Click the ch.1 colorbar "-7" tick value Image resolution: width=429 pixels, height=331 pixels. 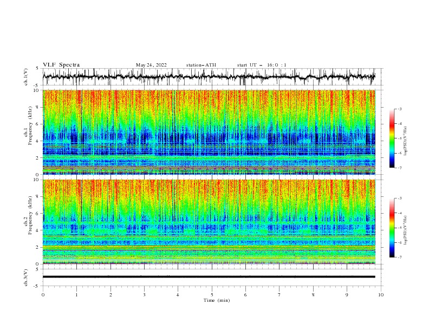(x=399, y=168)
